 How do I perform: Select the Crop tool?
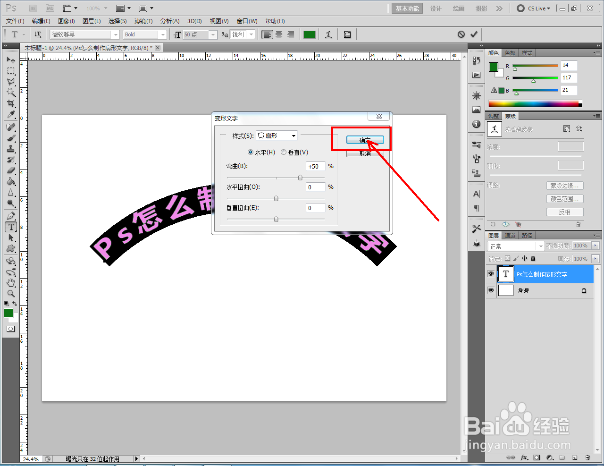click(11, 103)
